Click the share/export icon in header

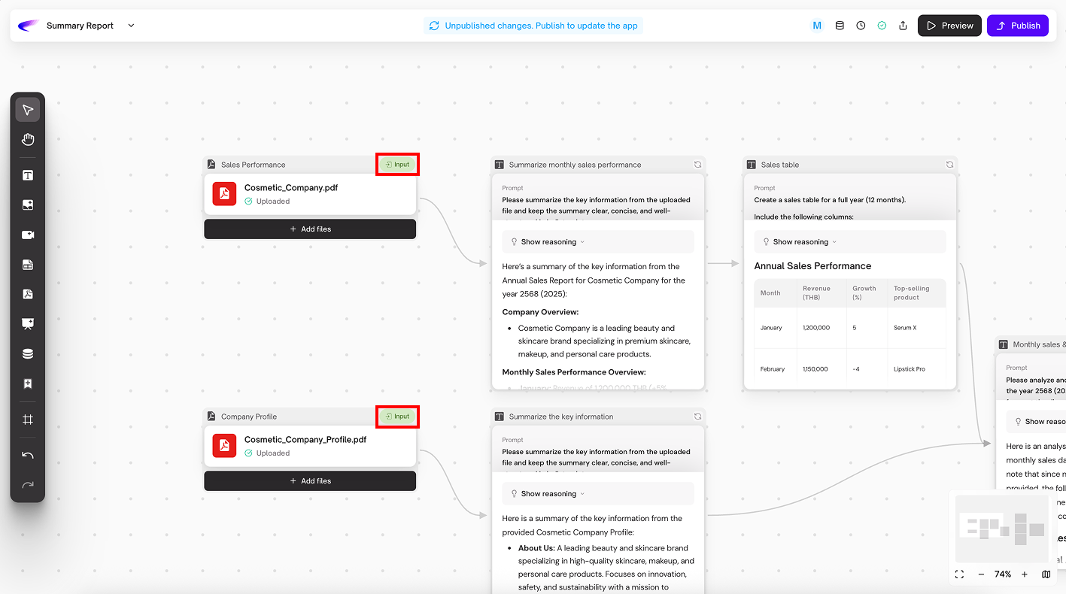tap(903, 26)
